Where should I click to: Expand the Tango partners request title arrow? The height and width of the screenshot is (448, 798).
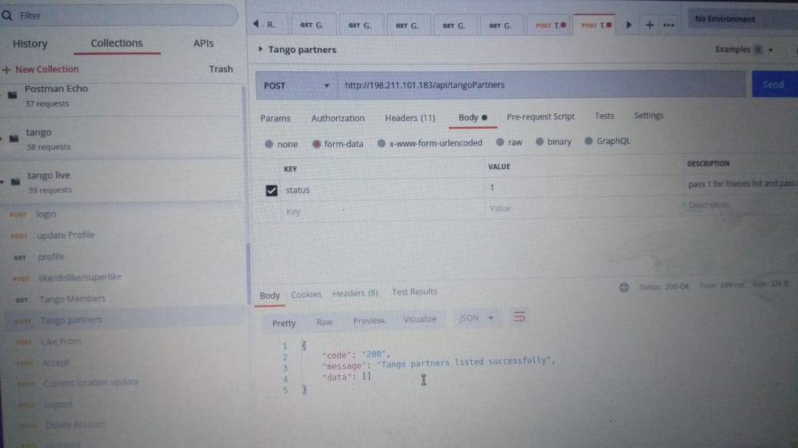pos(261,50)
